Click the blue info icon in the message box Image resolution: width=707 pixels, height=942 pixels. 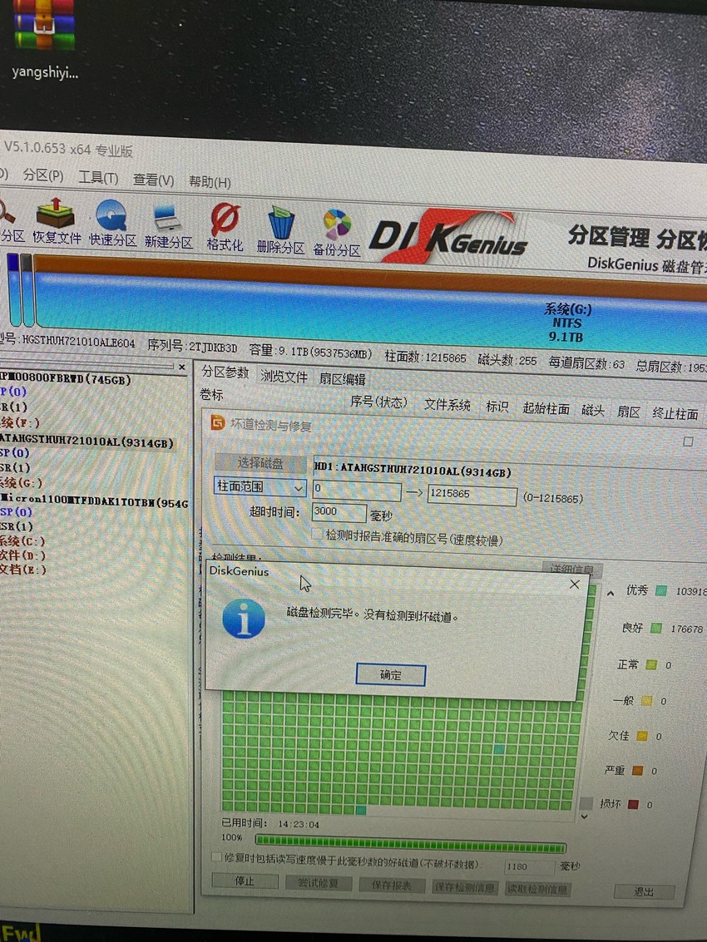[244, 619]
